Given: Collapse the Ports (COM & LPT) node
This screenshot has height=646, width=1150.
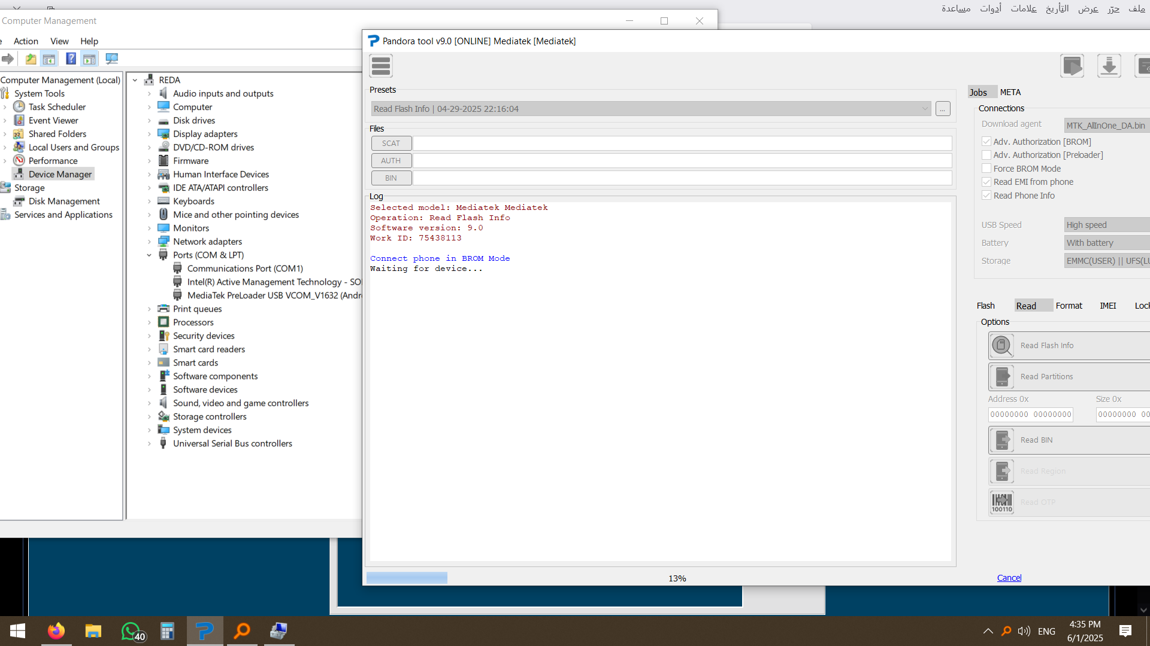Looking at the screenshot, I should 149,255.
